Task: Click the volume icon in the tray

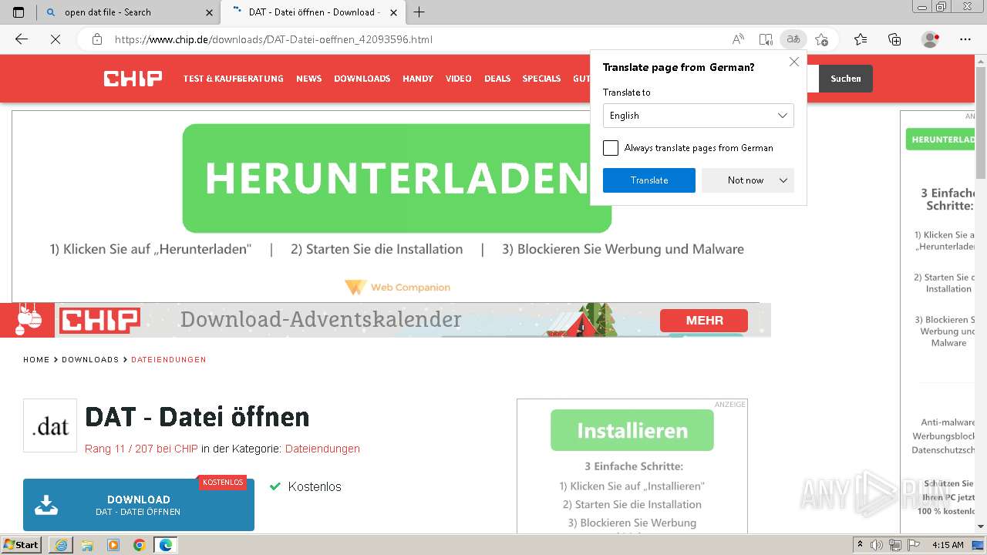Action: (x=878, y=545)
